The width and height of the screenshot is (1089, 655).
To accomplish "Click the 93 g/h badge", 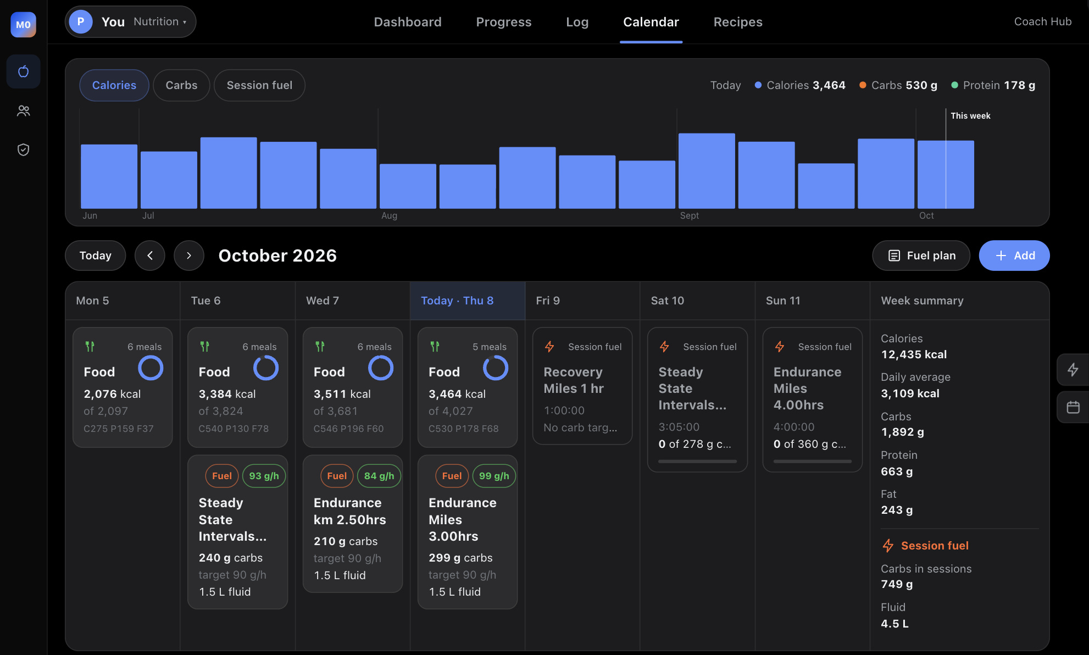I will pyautogui.click(x=264, y=476).
